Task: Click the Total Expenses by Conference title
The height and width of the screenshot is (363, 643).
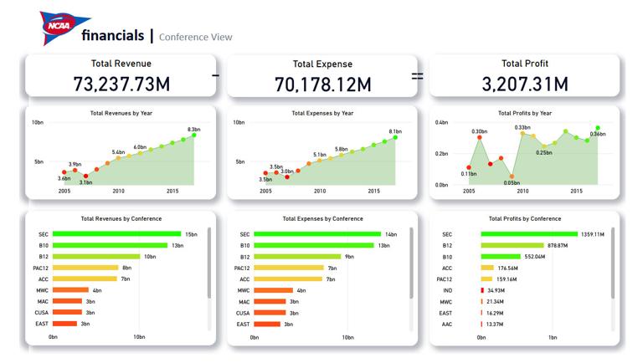Action: (322, 219)
